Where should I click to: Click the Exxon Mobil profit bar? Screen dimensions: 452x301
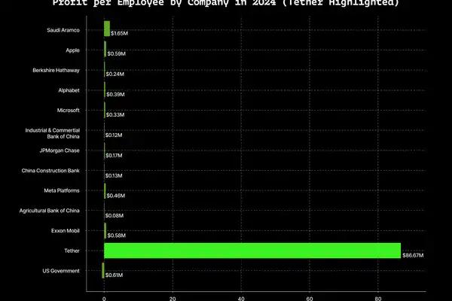[x=105, y=231]
